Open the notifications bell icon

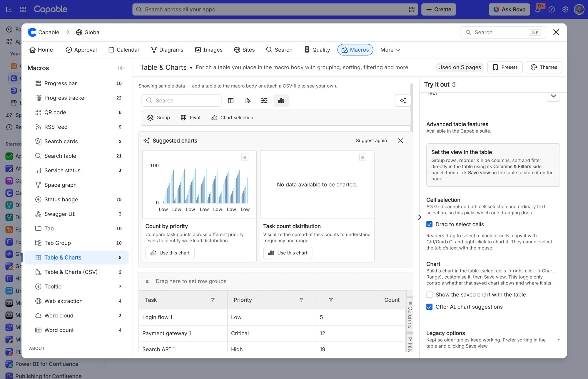pyautogui.click(x=538, y=9)
